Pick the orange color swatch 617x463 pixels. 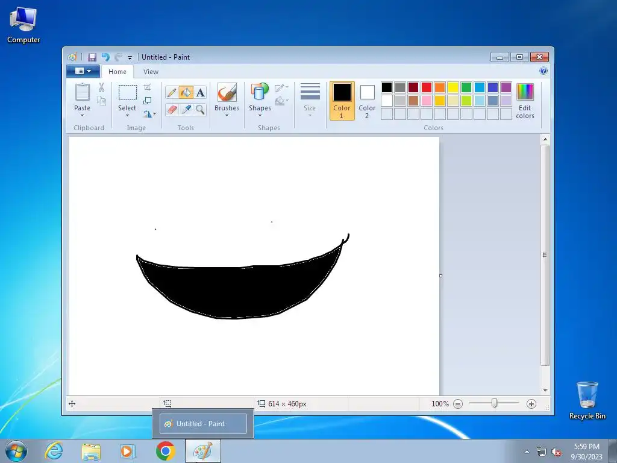click(440, 87)
